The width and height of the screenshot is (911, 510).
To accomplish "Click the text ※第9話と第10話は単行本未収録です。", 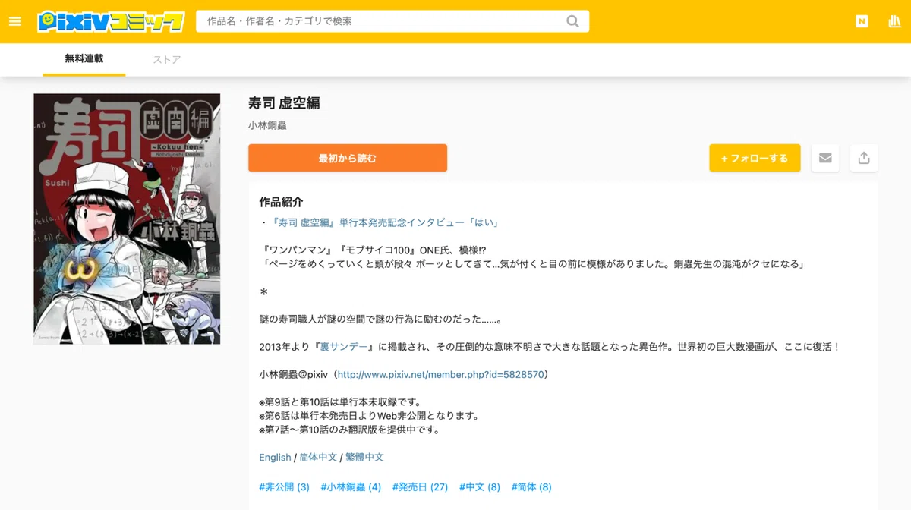I will tap(339, 401).
